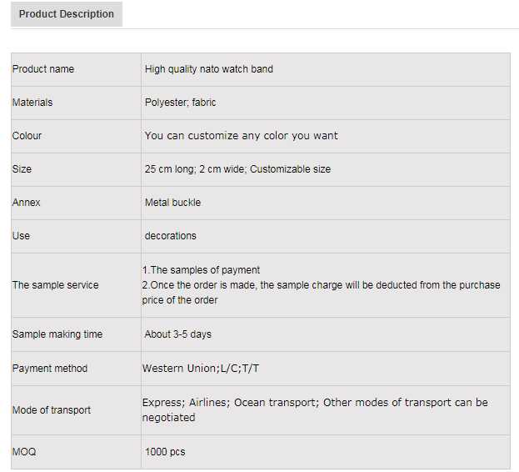Click the 'About 3-5 days' value
This screenshot has height=472, width=519.
click(x=178, y=334)
